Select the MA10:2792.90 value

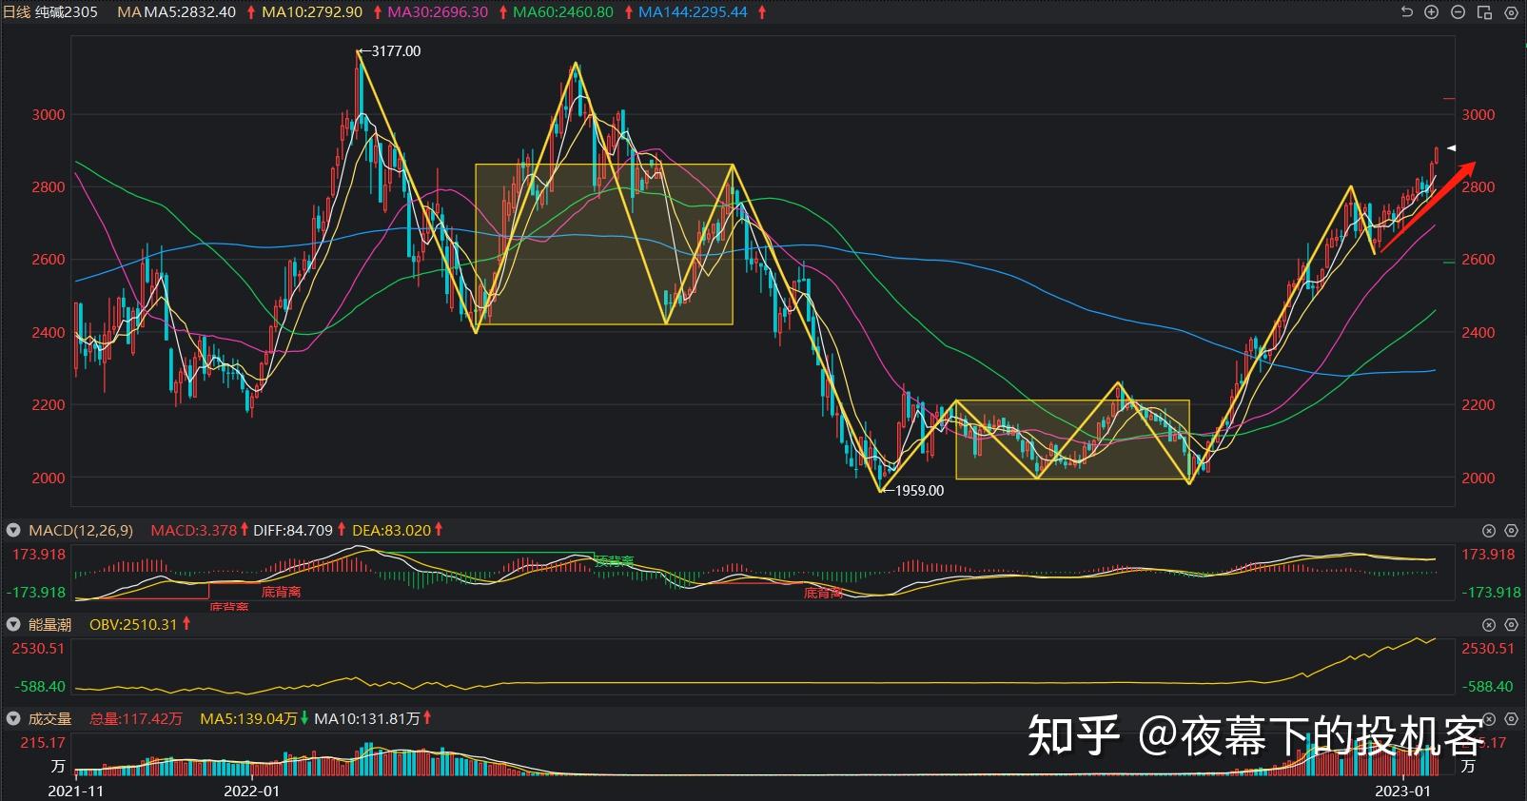click(x=312, y=12)
